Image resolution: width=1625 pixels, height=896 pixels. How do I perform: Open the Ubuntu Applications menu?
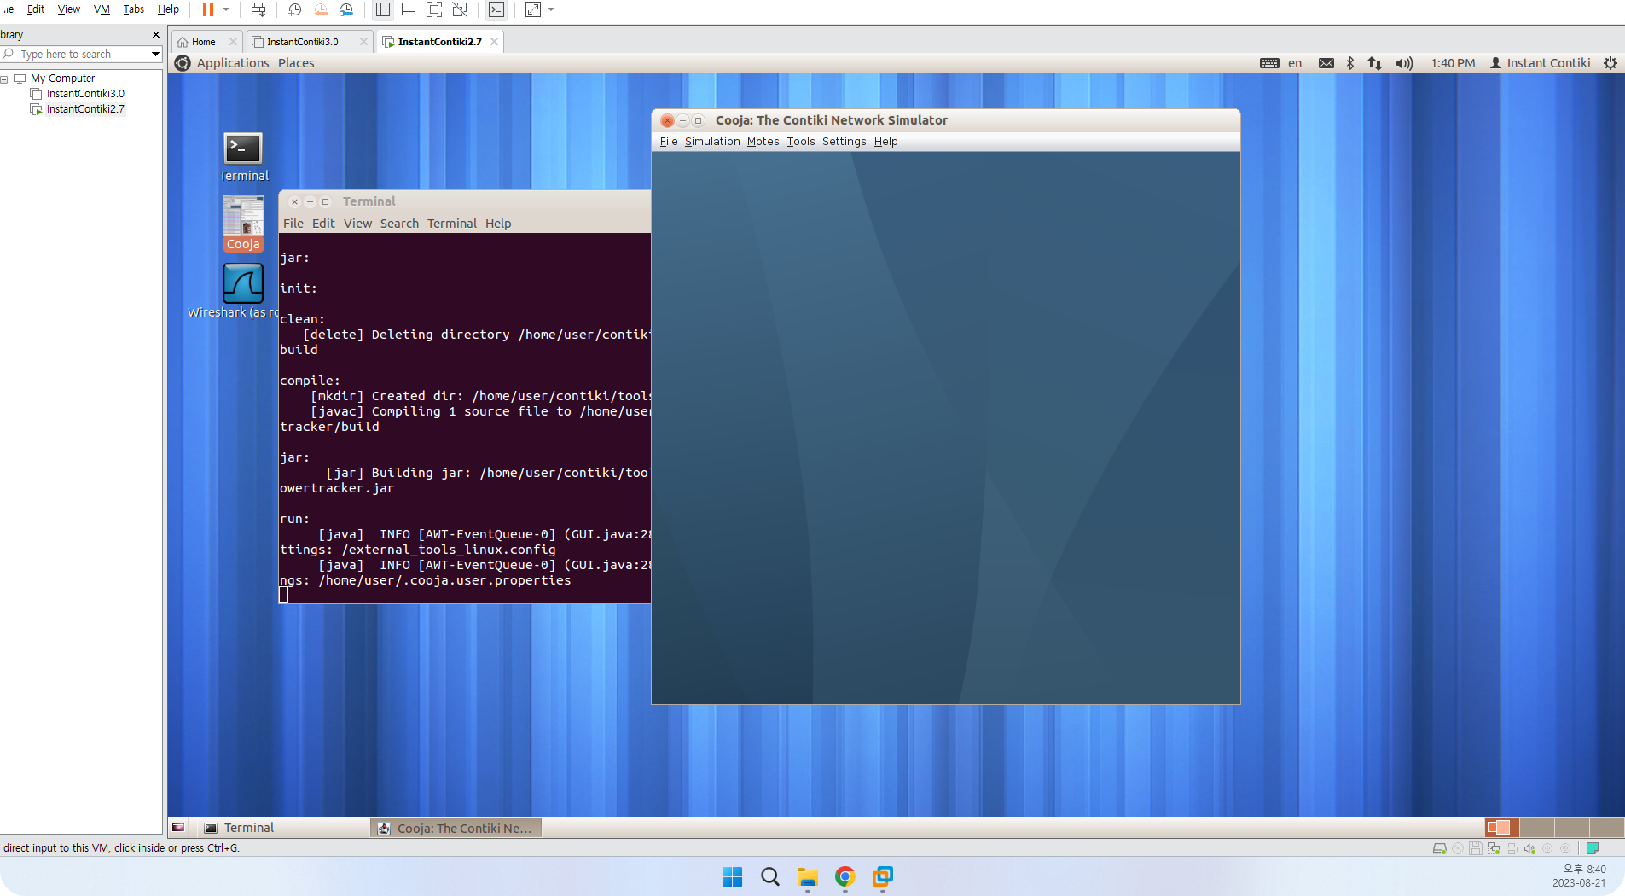pyautogui.click(x=233, y=63)
